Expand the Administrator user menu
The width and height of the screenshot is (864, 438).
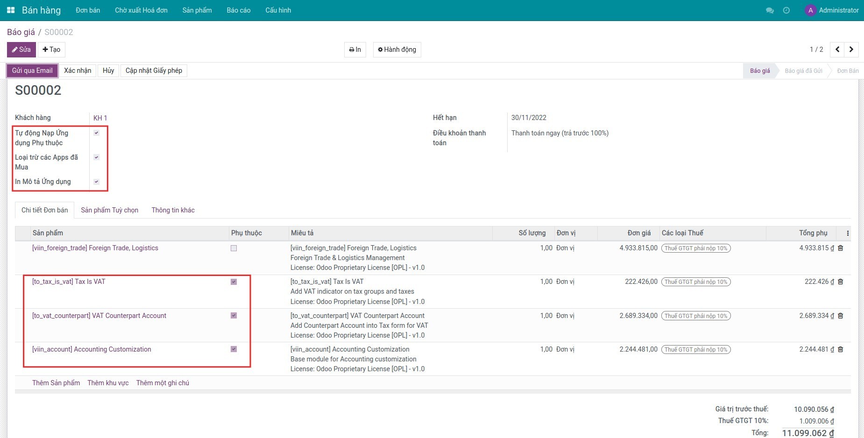pos(832,10)
